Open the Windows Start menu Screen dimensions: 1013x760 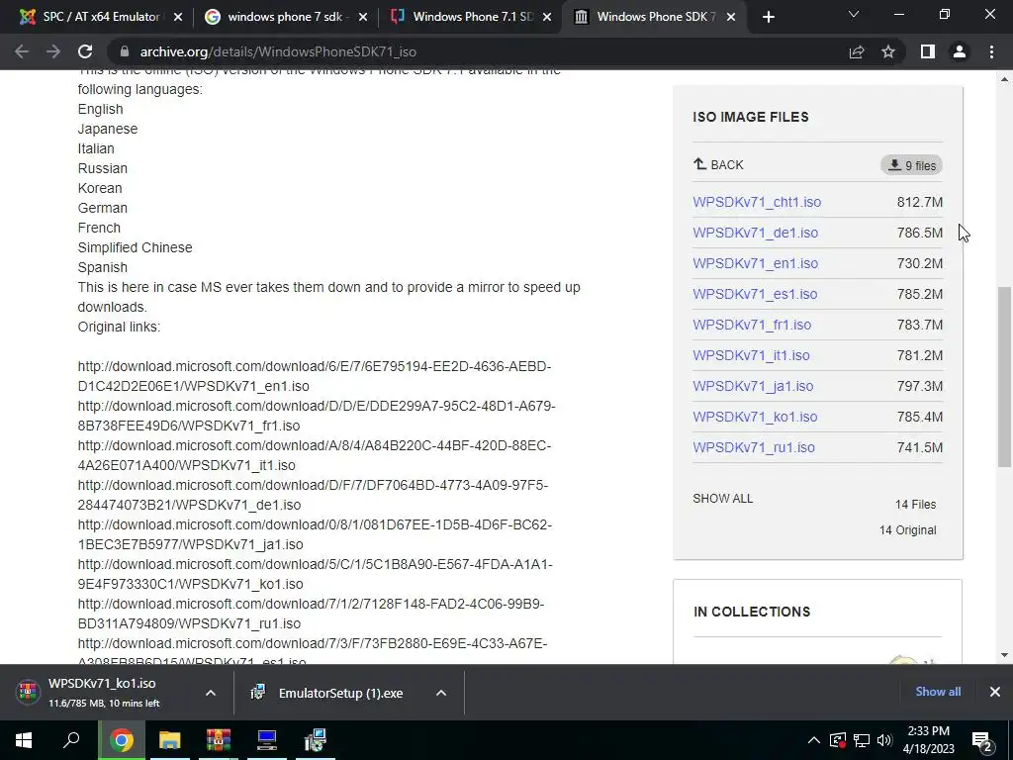[x=24, y=740]
